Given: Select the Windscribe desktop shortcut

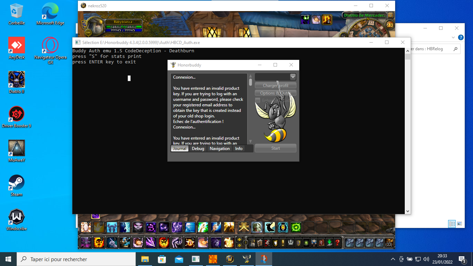Looking at the screenshot, I should tap(17, 220).
